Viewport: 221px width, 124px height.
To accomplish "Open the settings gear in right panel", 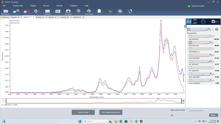I will coord(215,22).
